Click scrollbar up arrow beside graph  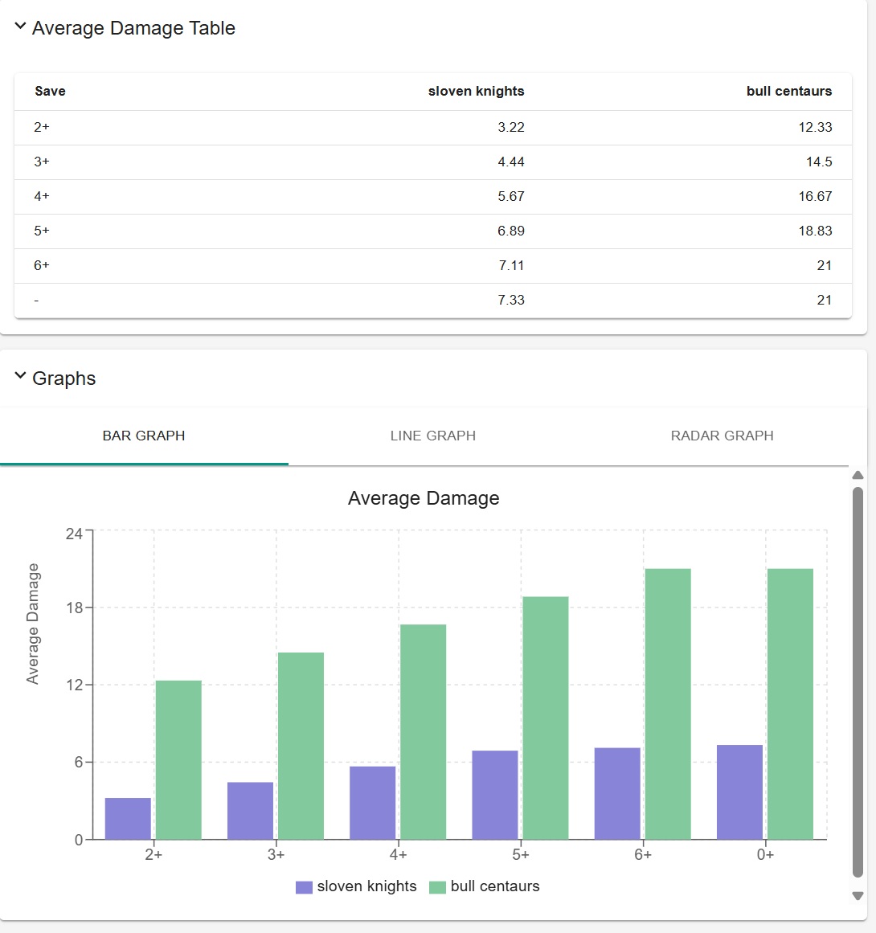click(858, 475)
